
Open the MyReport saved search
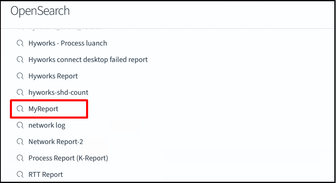click(x=43, y=109)
